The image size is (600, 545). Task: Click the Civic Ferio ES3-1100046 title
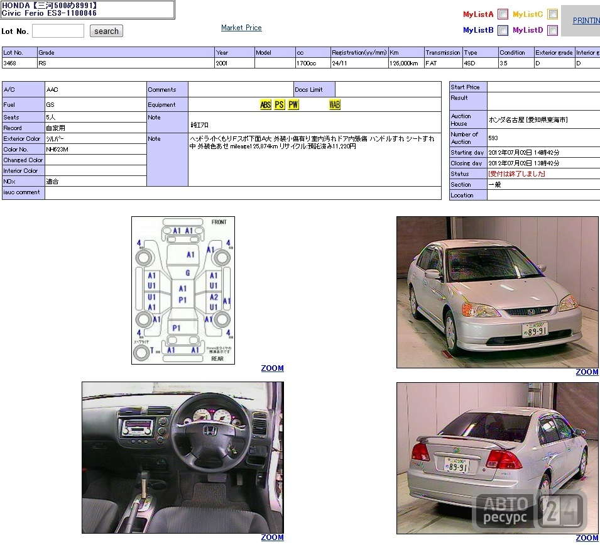(49, 13)
